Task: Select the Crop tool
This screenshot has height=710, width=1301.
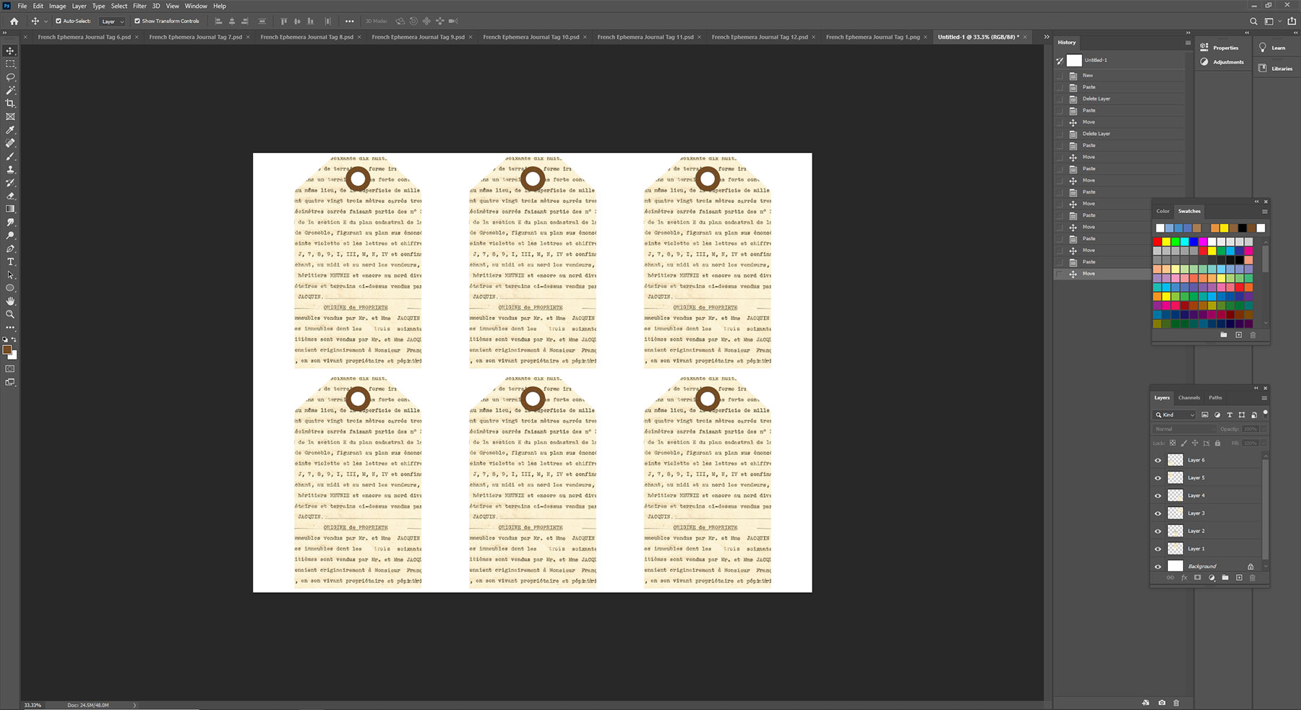Action: tap(10, 103)
